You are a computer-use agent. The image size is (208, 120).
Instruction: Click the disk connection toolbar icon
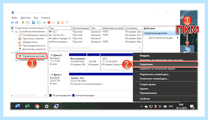(x=44, y=23)
